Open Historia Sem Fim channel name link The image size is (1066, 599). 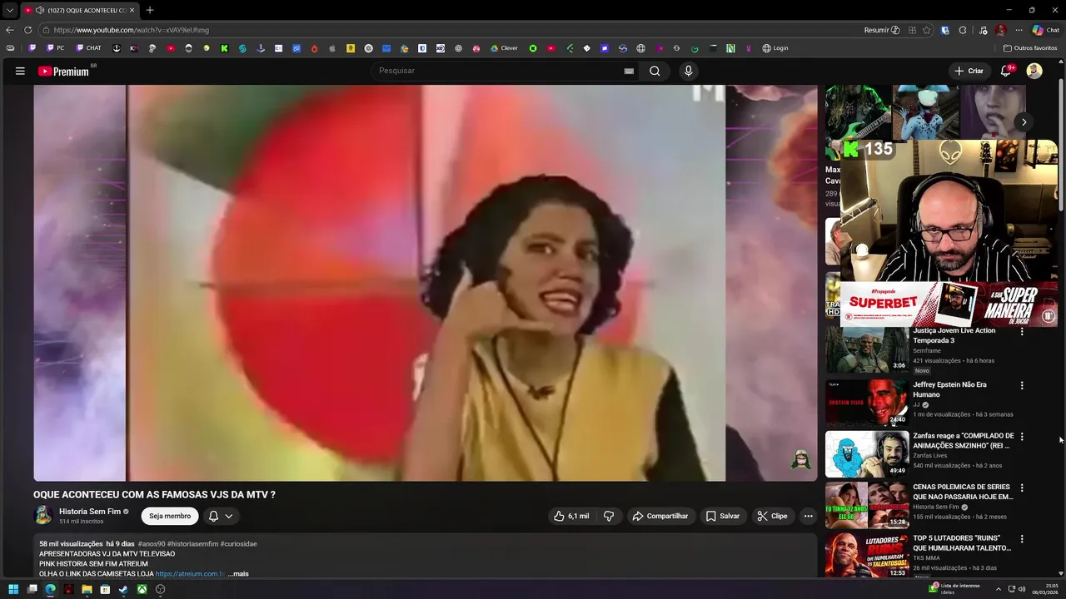pyautogui.click(x=90, y=512)
